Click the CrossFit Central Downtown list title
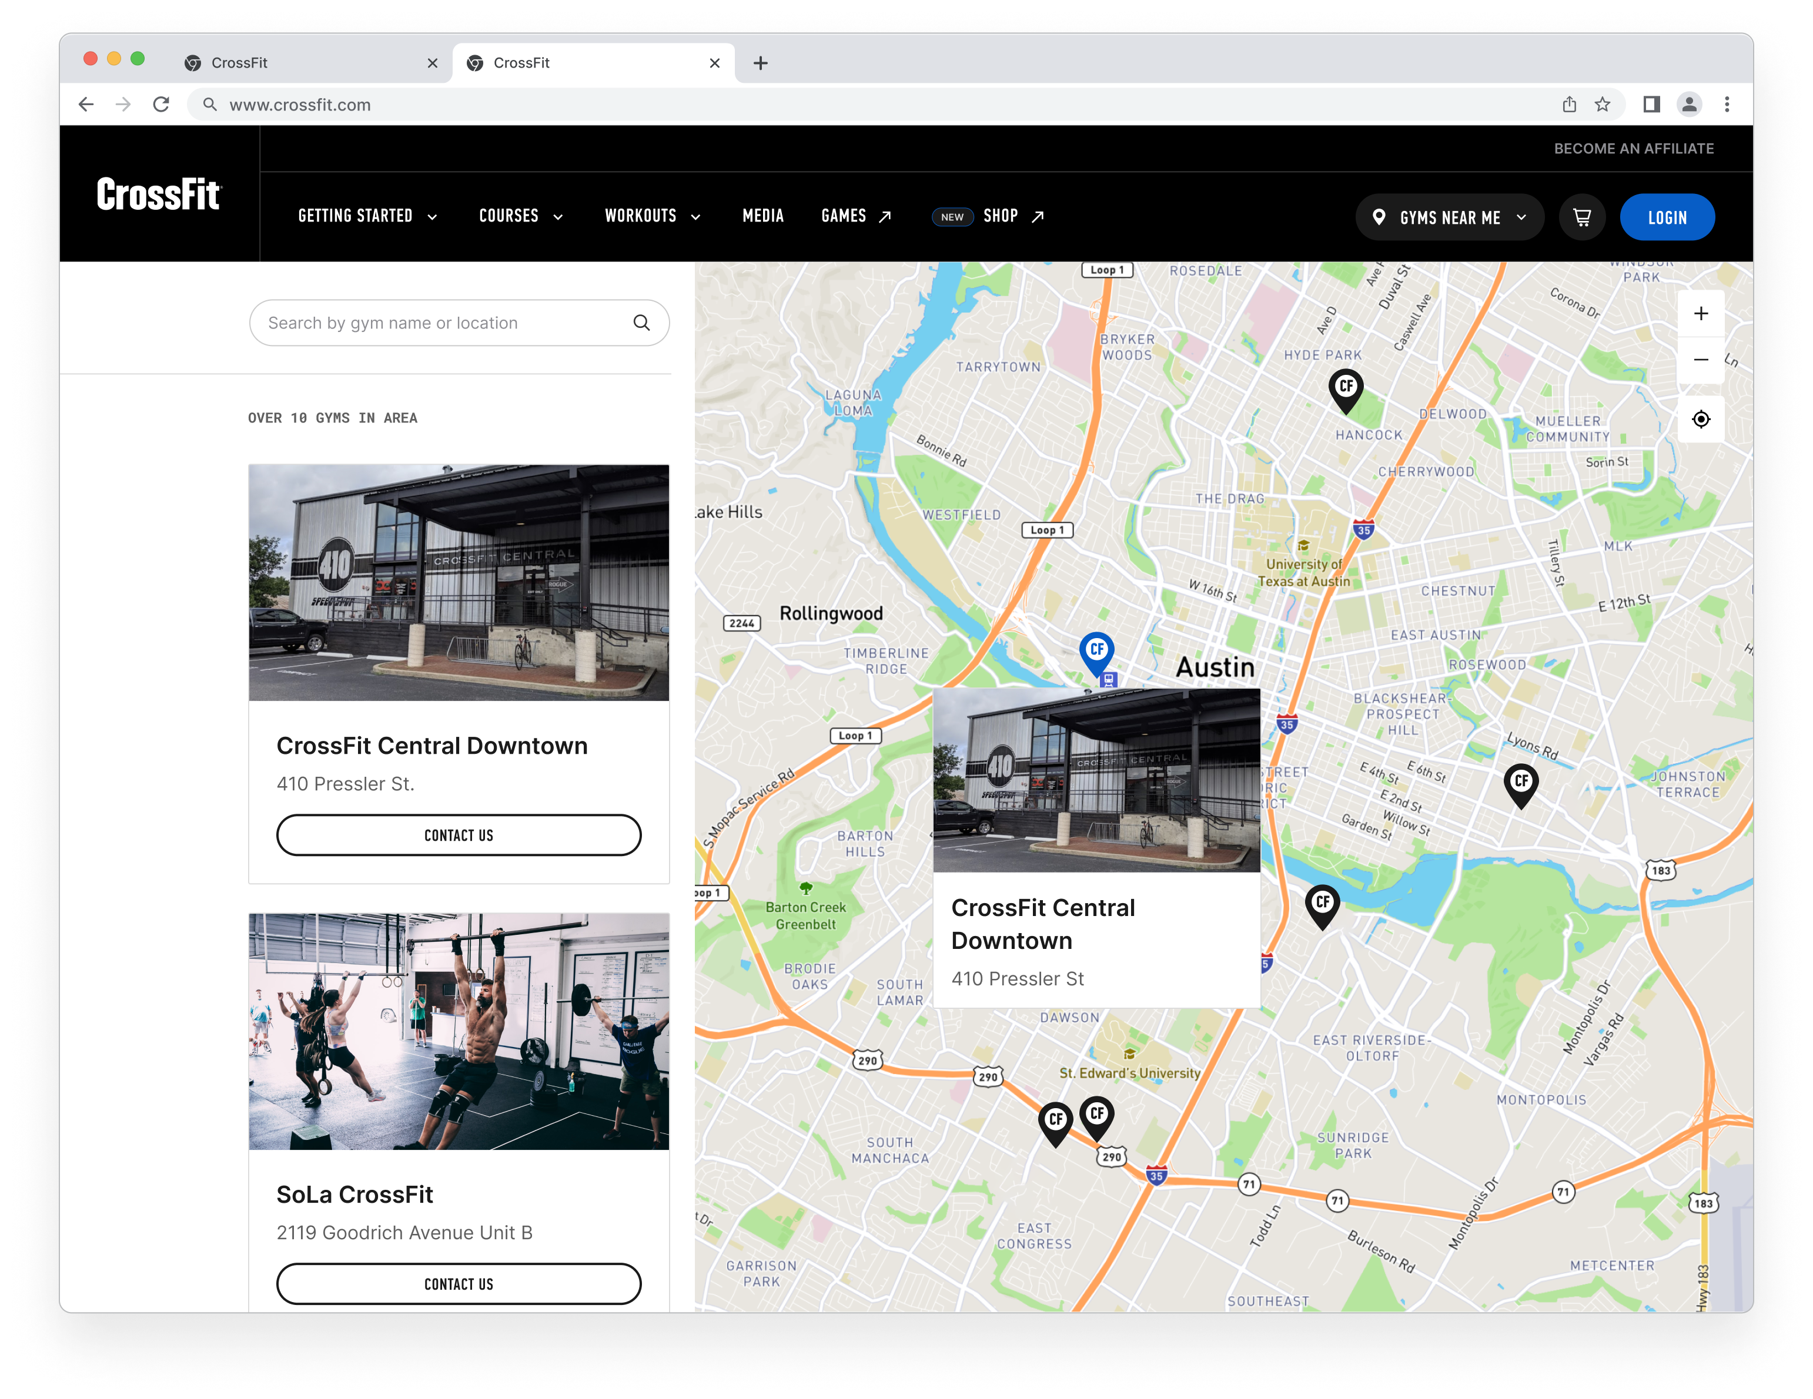Image resolution: width=1813 pixels, height=1399 pixels. (x=431, y=745)
